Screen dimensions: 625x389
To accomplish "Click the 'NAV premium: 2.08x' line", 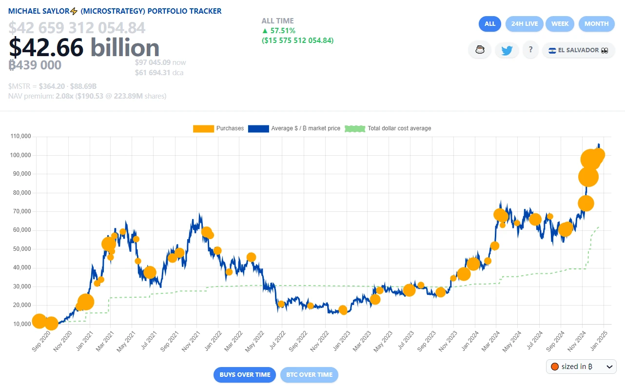I will point(87,96).
